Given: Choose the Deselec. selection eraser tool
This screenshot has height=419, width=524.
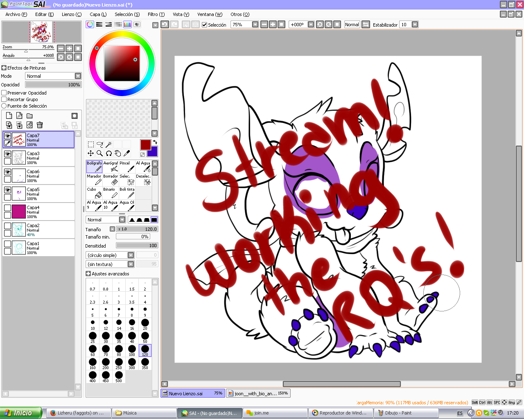Looking at the screenshot, I should coord(143,180).
